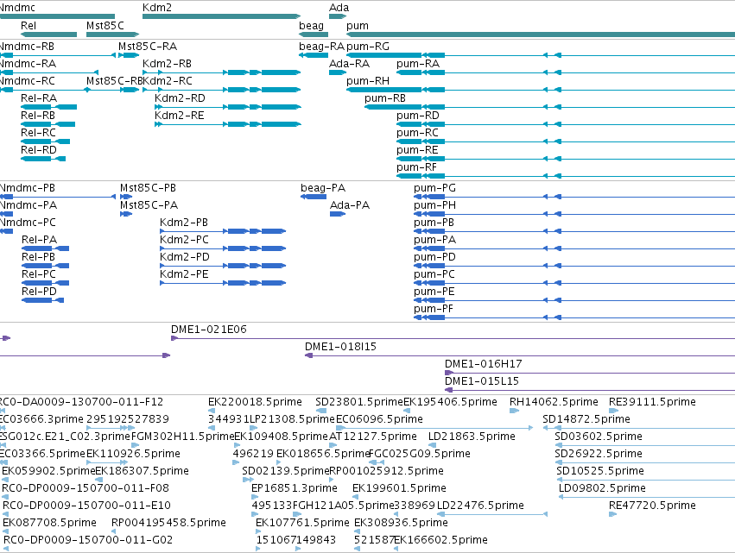Viewport: 735px width, 553px height.
Task: Select EST label LD09802.5prime
Action: [602, 488]
